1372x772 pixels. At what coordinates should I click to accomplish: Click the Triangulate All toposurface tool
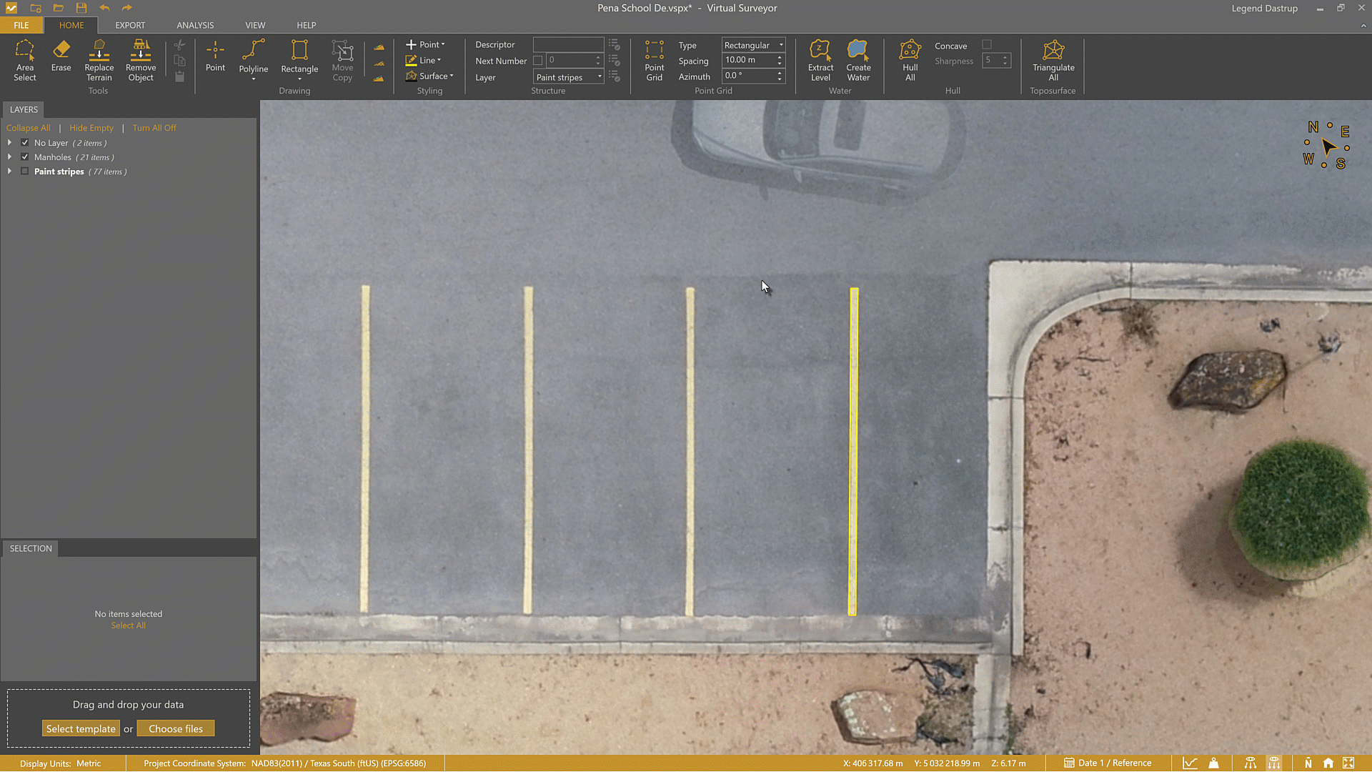(x=1053, y=61)
